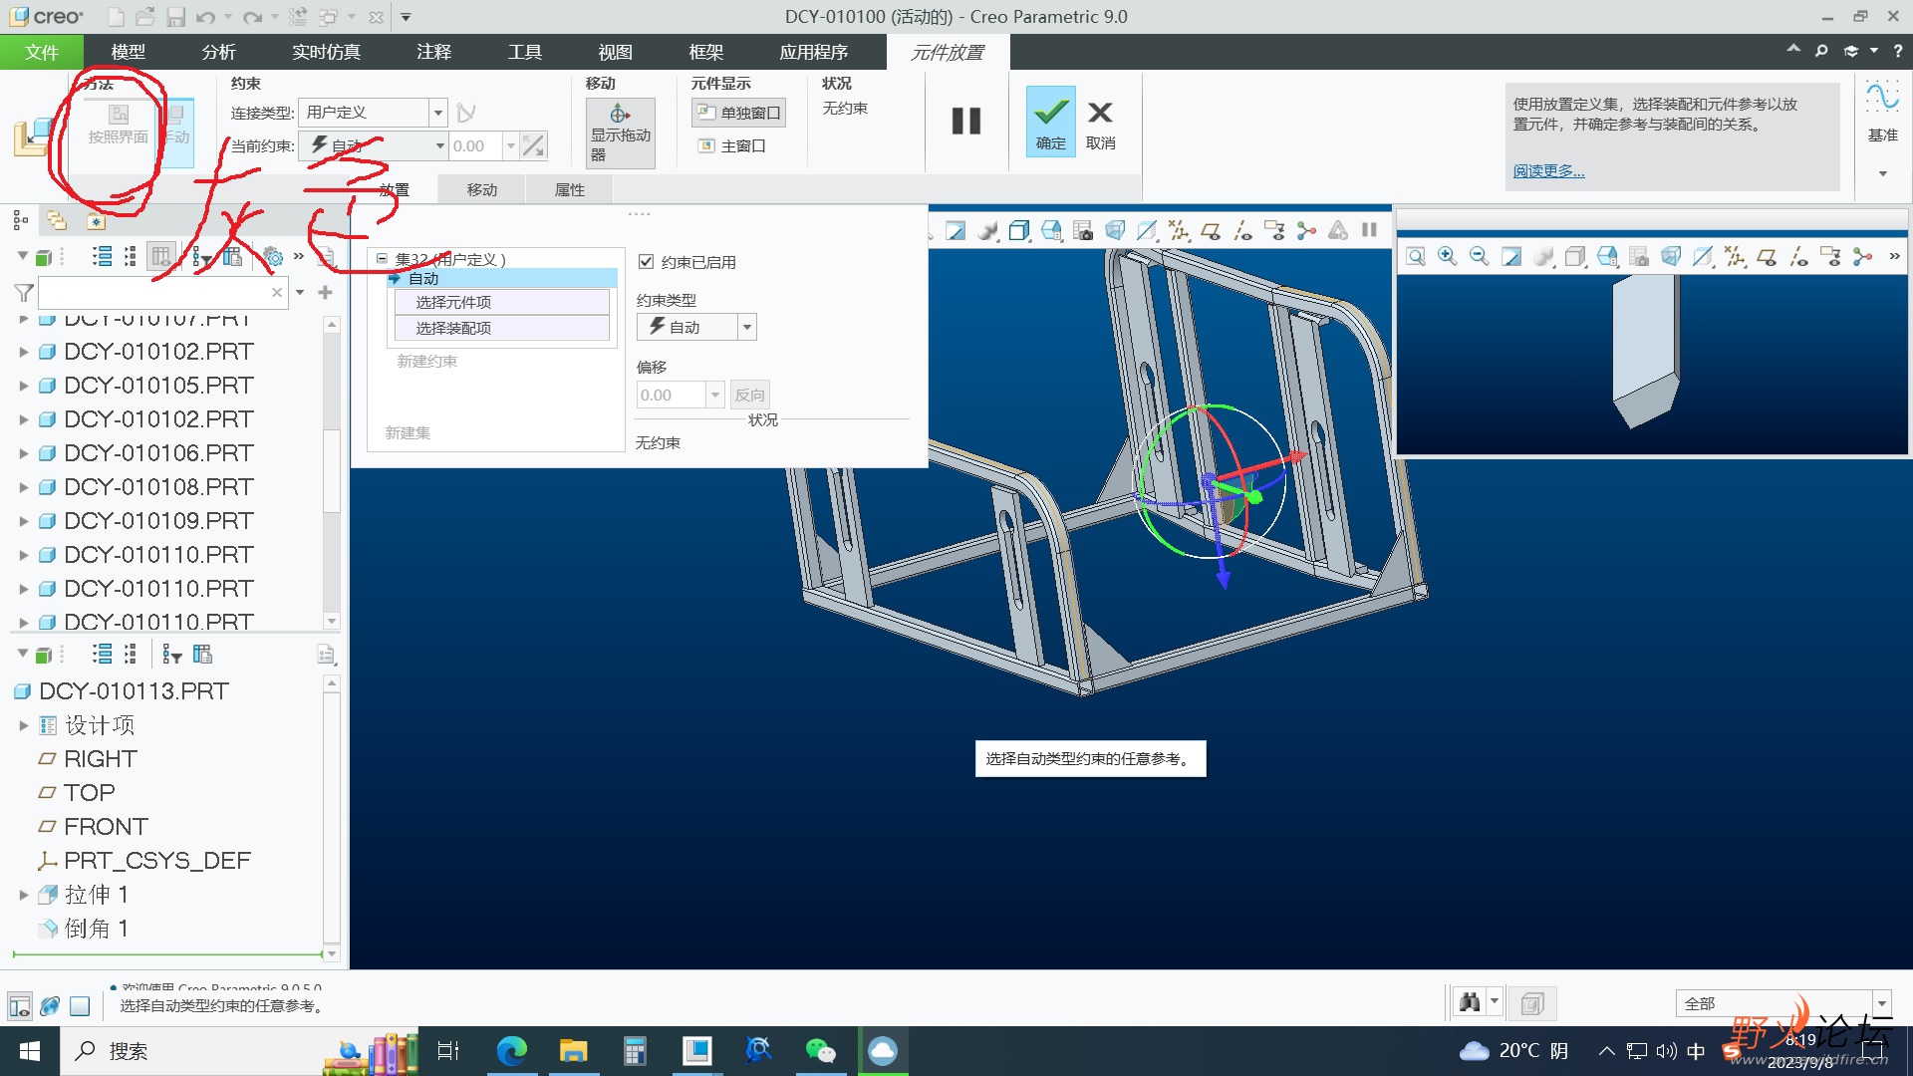Open model tree settings gear icon
This screenshot has height=1076, width=1913.
(x=272, y=257)
